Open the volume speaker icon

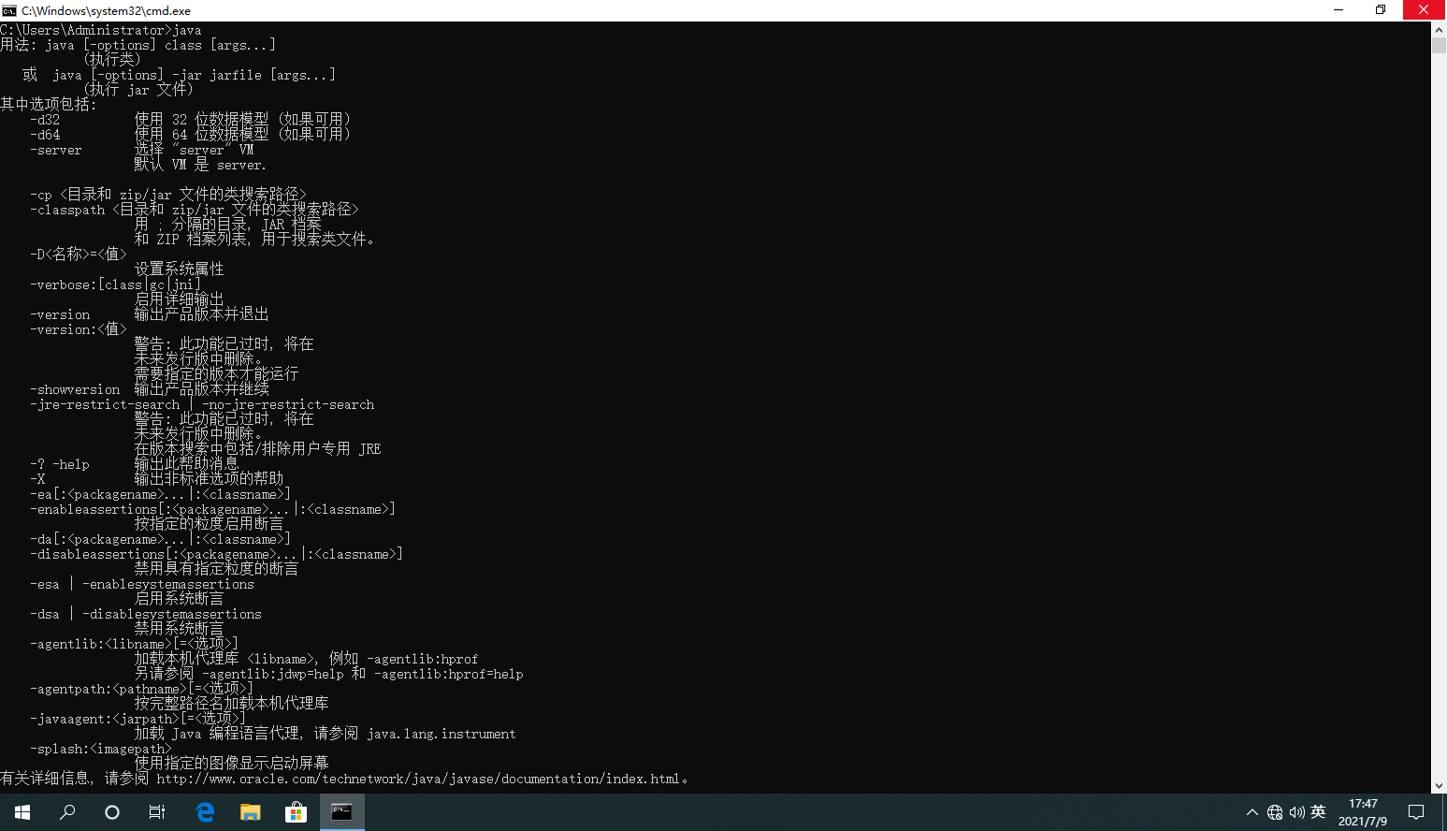pos(1297,812)
